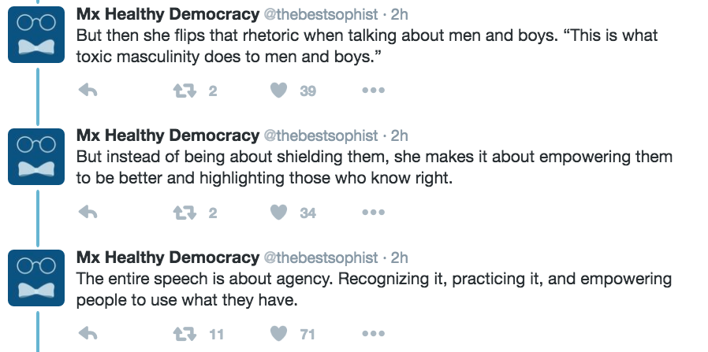Open the 2h timestamp of the shielding tweet
The width and height of the screenshot is (708, 352).
(400, 136)
